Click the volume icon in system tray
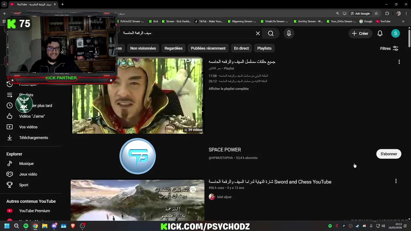This screenshot has width=411, height=231. tap(383, 226)
